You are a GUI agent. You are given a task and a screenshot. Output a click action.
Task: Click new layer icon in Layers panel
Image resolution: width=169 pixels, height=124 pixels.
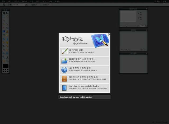tap(141, 49)
